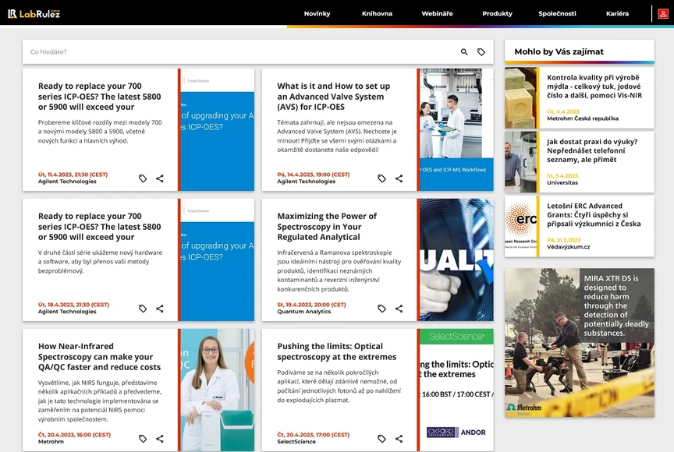This screenshot has width=674, height=452.
Task: Click date 'Čt, 20.4.2023, 16:00 (CEST)'
Action: (x=74, y=435)
